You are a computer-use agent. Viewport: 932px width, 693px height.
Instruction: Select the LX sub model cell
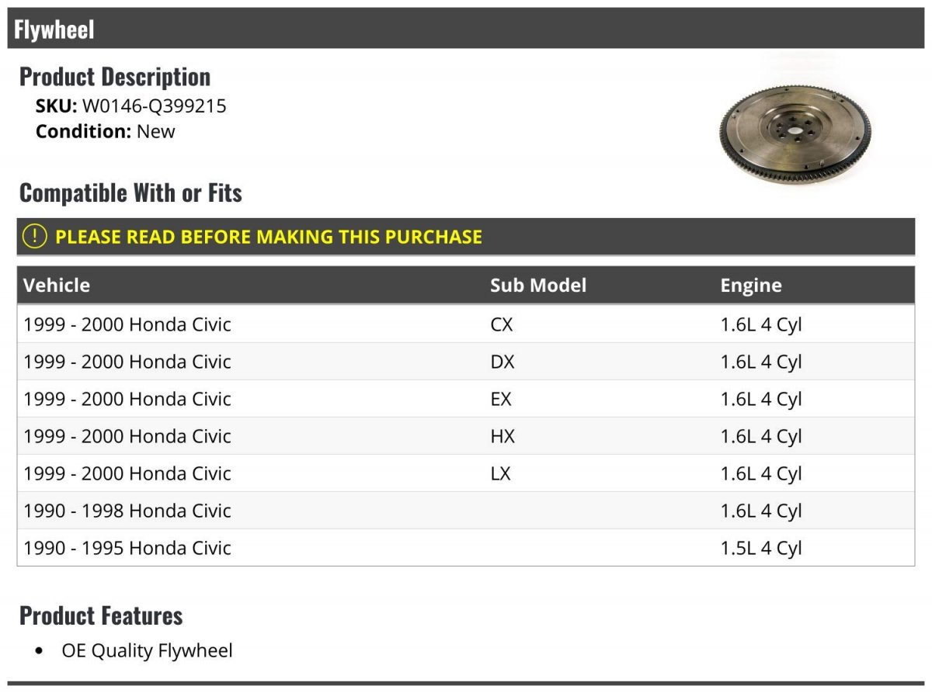click(x=501, y=473)
